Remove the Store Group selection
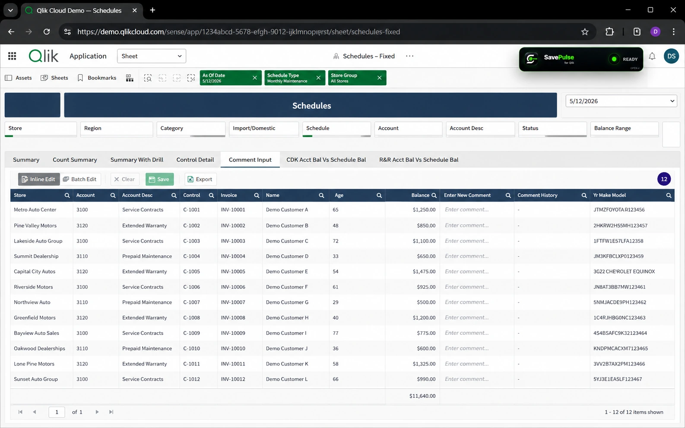Image resolution: width=685 pixels, height=428 pixels. click(x=379, y=78)
